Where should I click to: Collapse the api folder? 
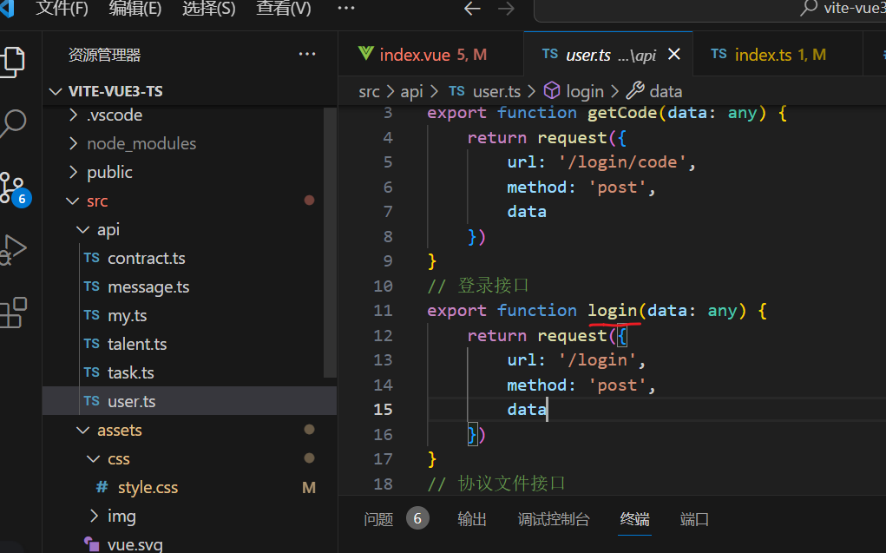pyautogui.click(x=108, y=229)
